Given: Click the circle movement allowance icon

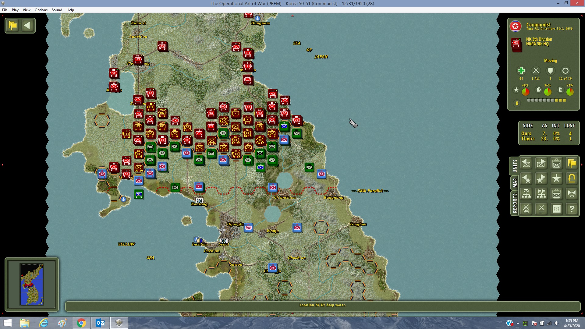Looking at the screenshot, I should coord(565,71).
